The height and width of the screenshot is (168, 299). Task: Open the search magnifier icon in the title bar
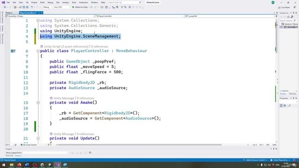140,2
